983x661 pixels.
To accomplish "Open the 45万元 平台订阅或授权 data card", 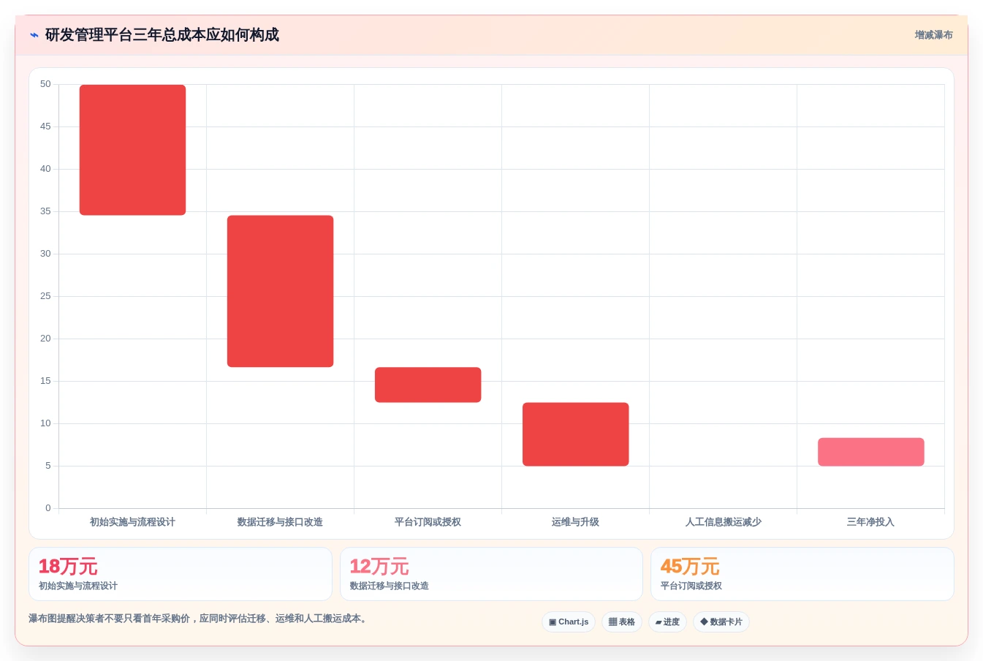I will tap(802, 574).
